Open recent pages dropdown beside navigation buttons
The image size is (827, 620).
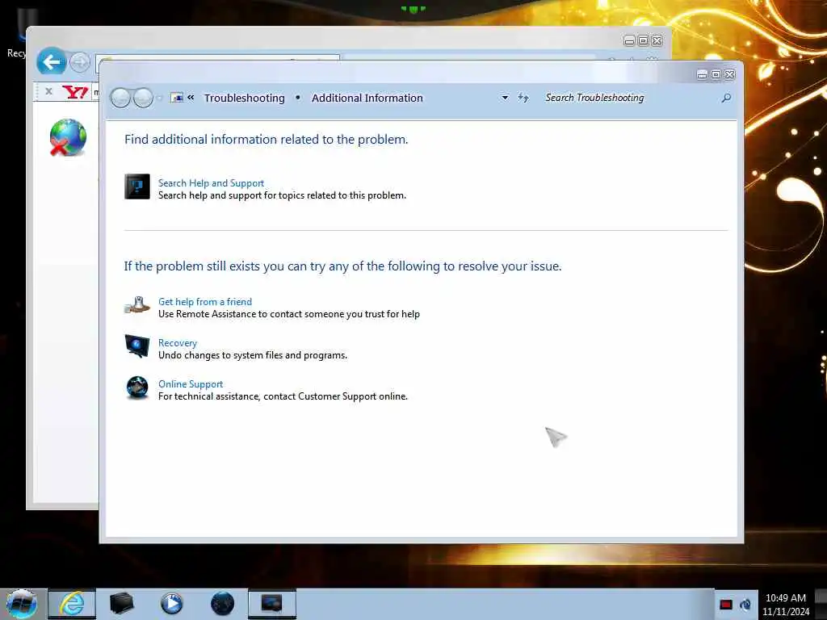[159, 98]
